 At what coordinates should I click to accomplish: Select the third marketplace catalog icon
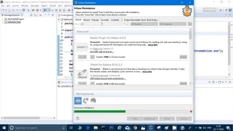[x=93, y=101]
